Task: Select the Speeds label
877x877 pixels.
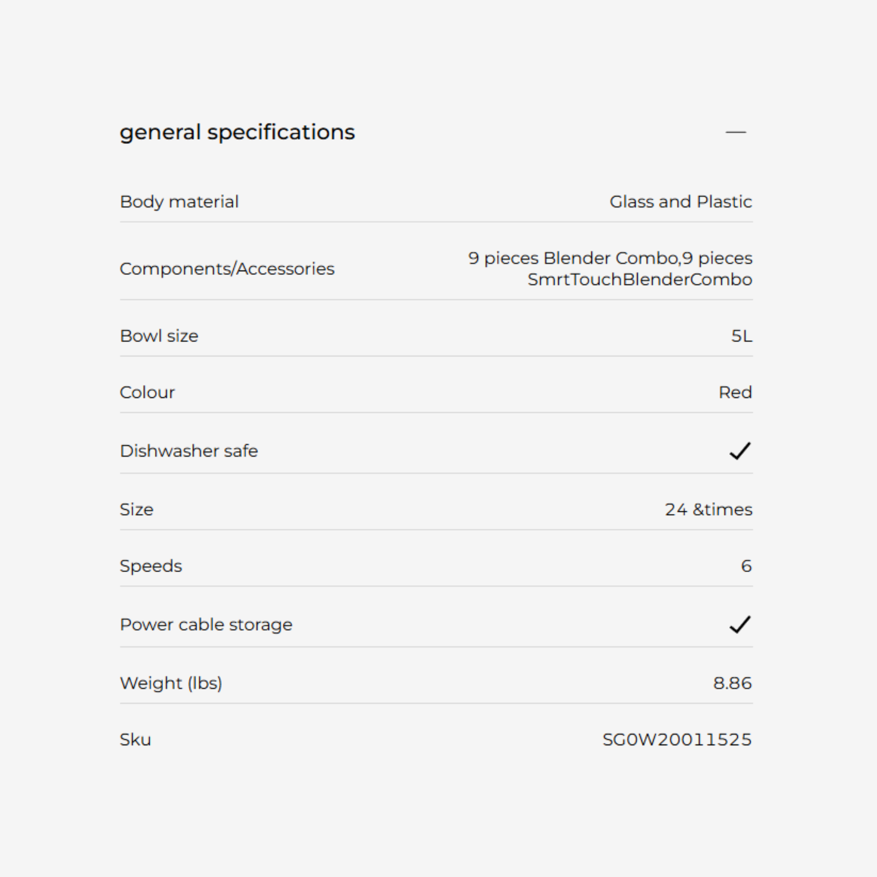Action: (x=151, y=566)
